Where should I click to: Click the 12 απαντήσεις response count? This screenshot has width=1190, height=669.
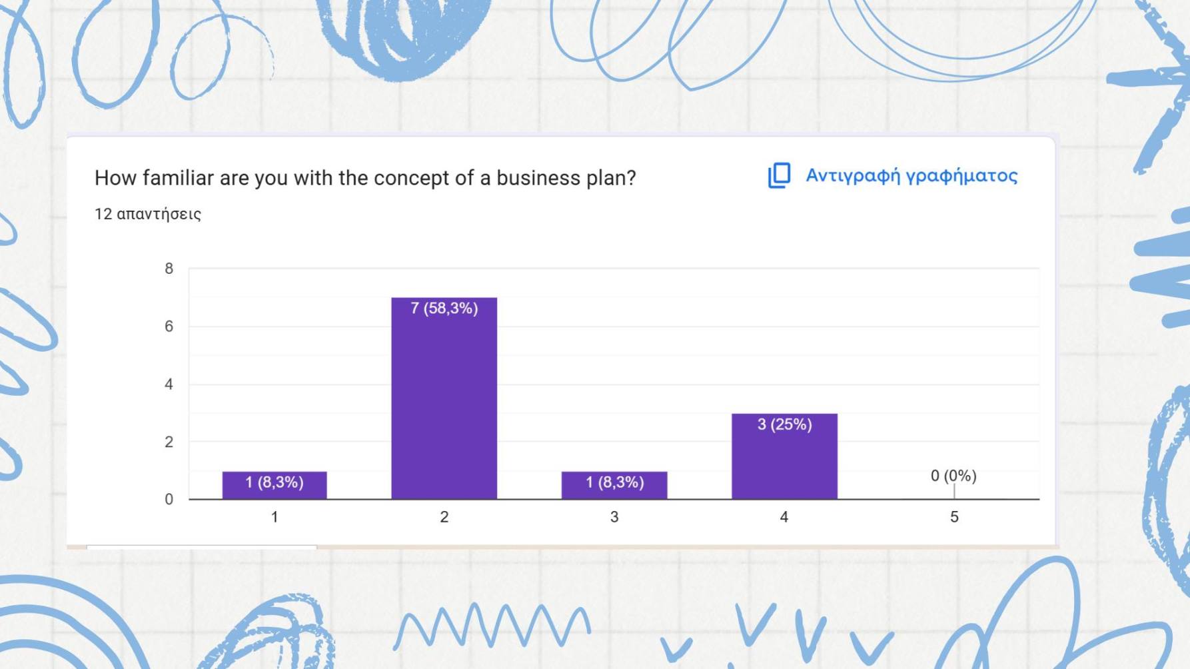[x=148, y=214]
